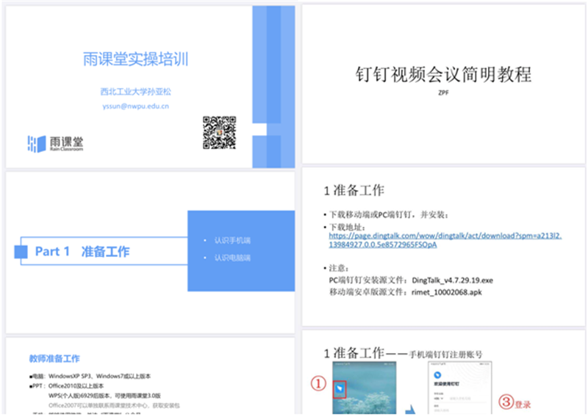588x417 pixels.
Task: Select the 教师准备工作 heading
Action: 54,358
